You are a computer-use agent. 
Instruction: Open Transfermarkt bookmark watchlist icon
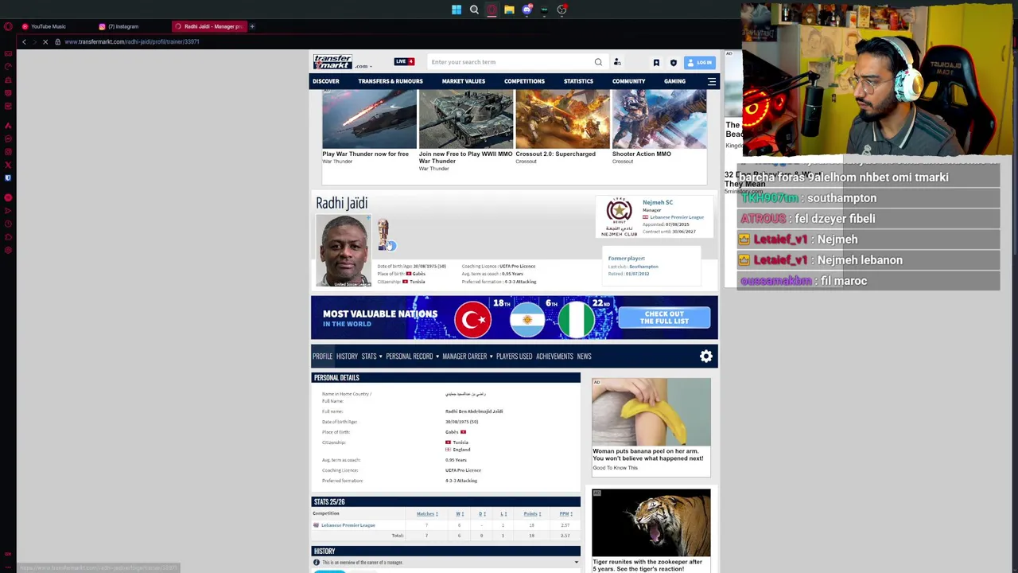656,62
